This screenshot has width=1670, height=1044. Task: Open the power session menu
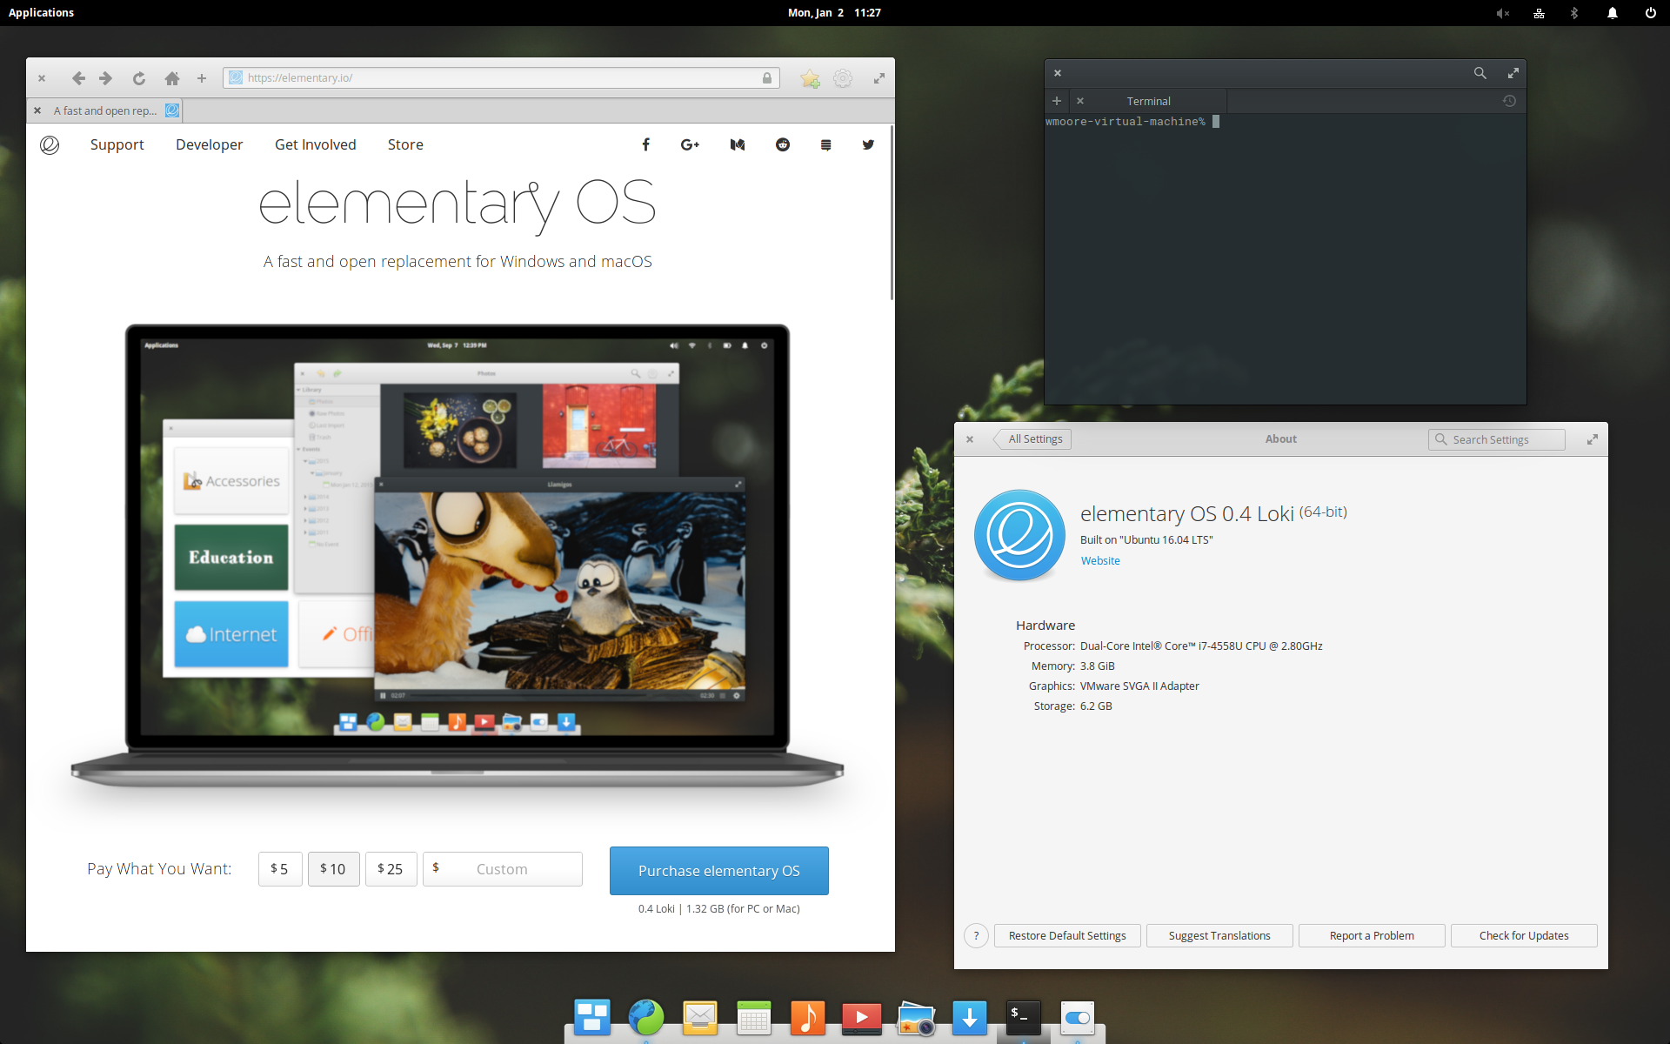tap(1650, 13)
